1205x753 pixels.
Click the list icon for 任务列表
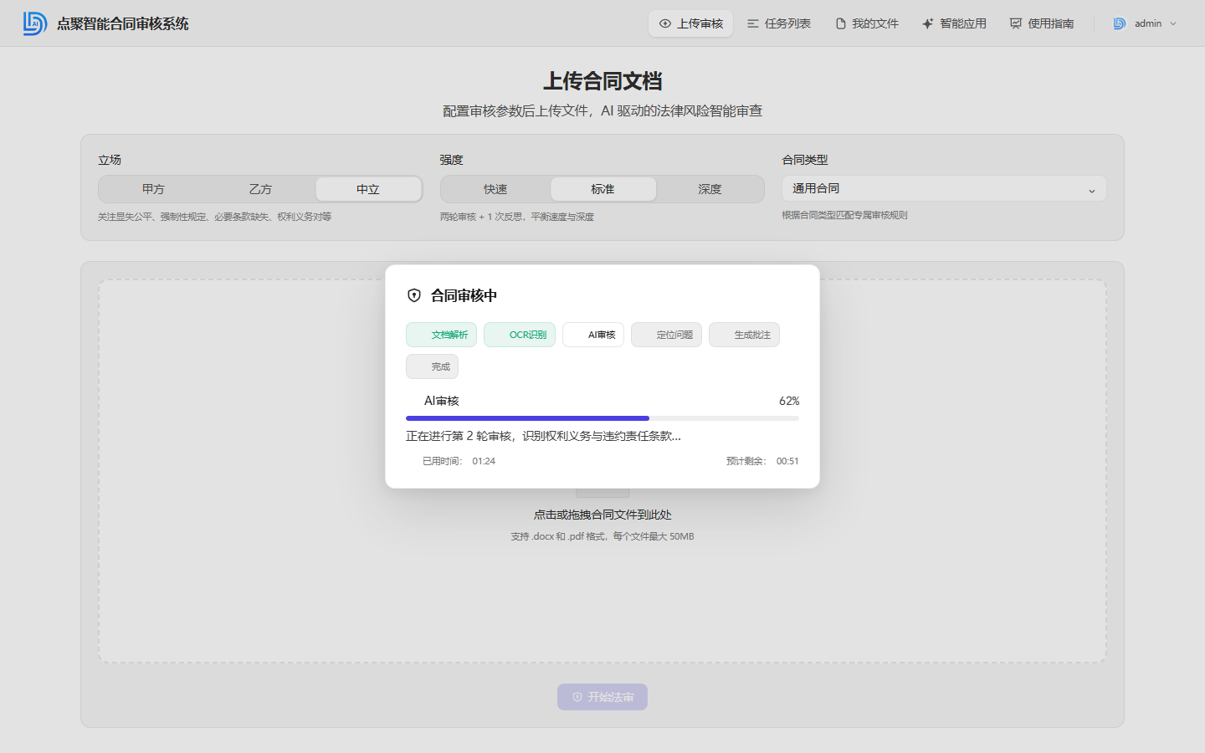753,23
